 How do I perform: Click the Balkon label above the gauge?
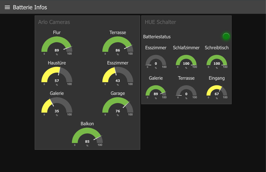[87, 124]
